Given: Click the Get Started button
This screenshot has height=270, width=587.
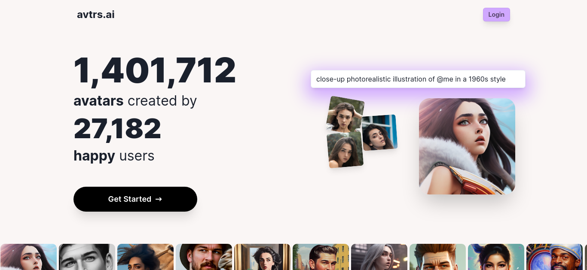Looking at the screenshot, I should [x=135, y=199].
